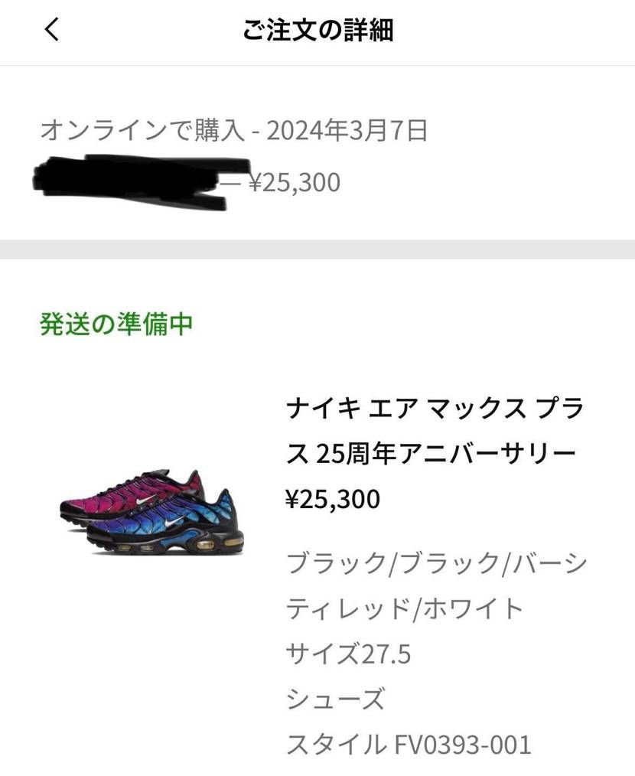Click the blue shoe in the product image
Screen dimensions: 635x776
pyautogui.click(x=166, y=524)
